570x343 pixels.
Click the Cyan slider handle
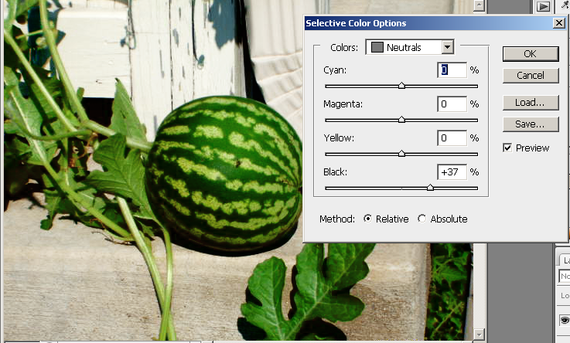click(401, 86)
